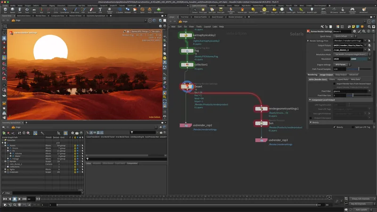Open the network editor Tools menu
Image resolution: width=377 pixels, height=212 pixels.
pyautogui.click(x=199, y=27)
